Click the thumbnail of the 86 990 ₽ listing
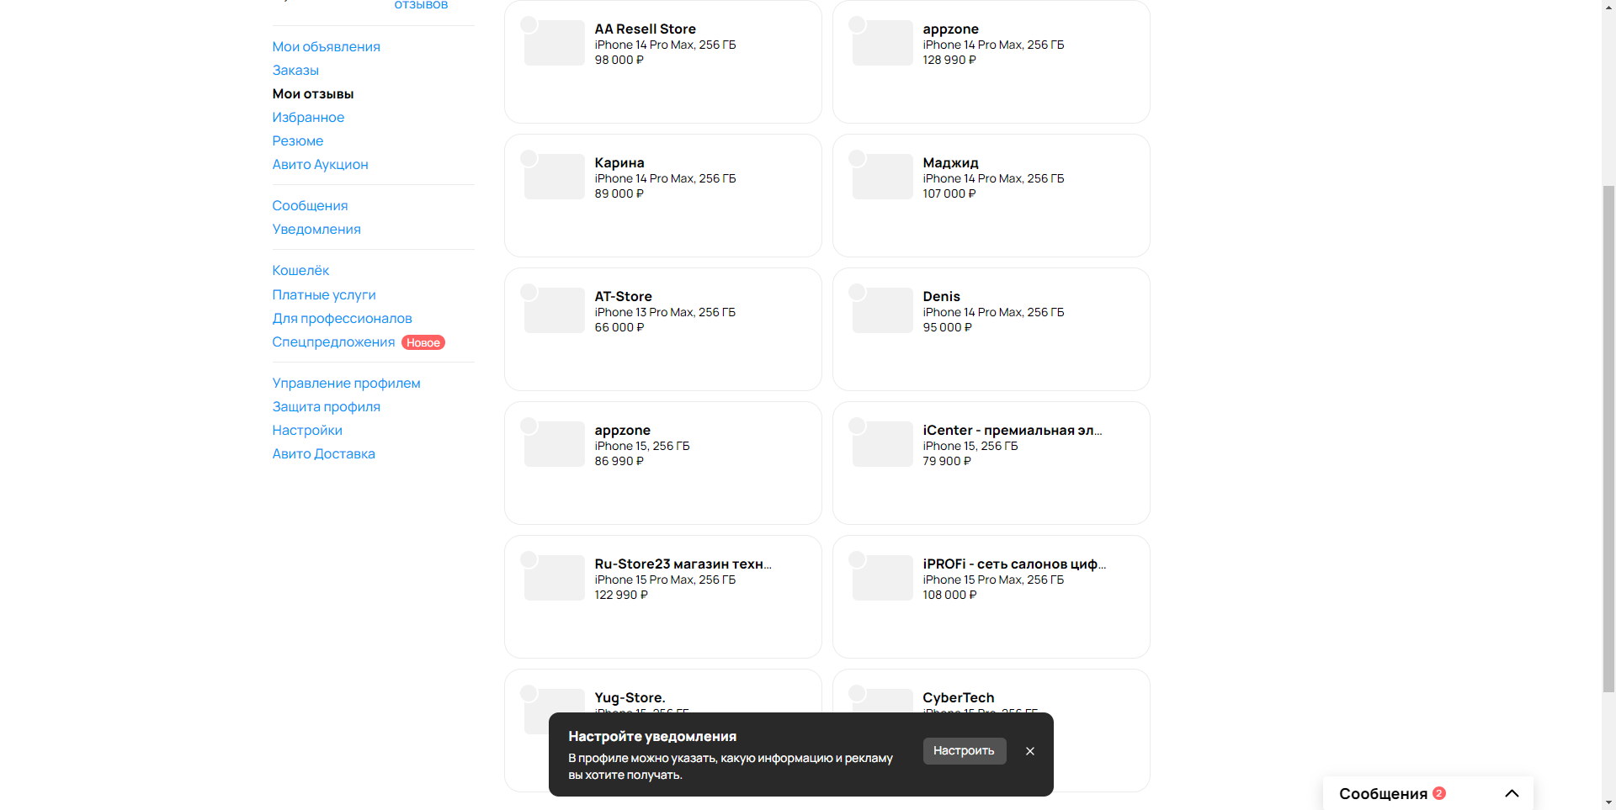Image resolution: width=1616 pixels, height=810 pixels. pos(555,444)
